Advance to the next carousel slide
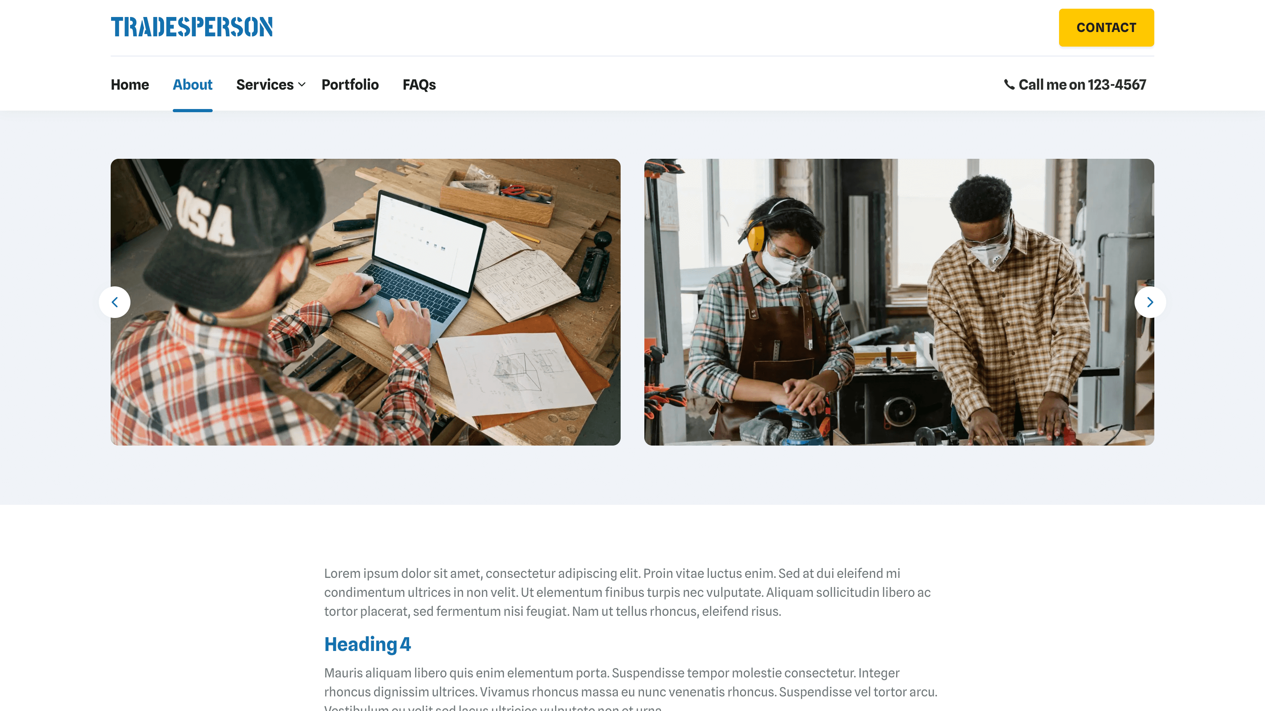The image size is (1265, 711). [x=1150, y=302]
